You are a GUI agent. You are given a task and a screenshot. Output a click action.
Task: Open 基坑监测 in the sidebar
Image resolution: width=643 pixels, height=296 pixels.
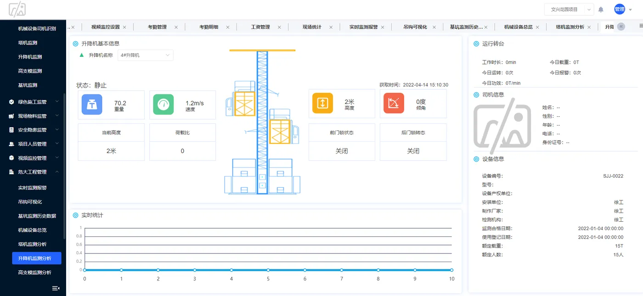coord(28,85)
